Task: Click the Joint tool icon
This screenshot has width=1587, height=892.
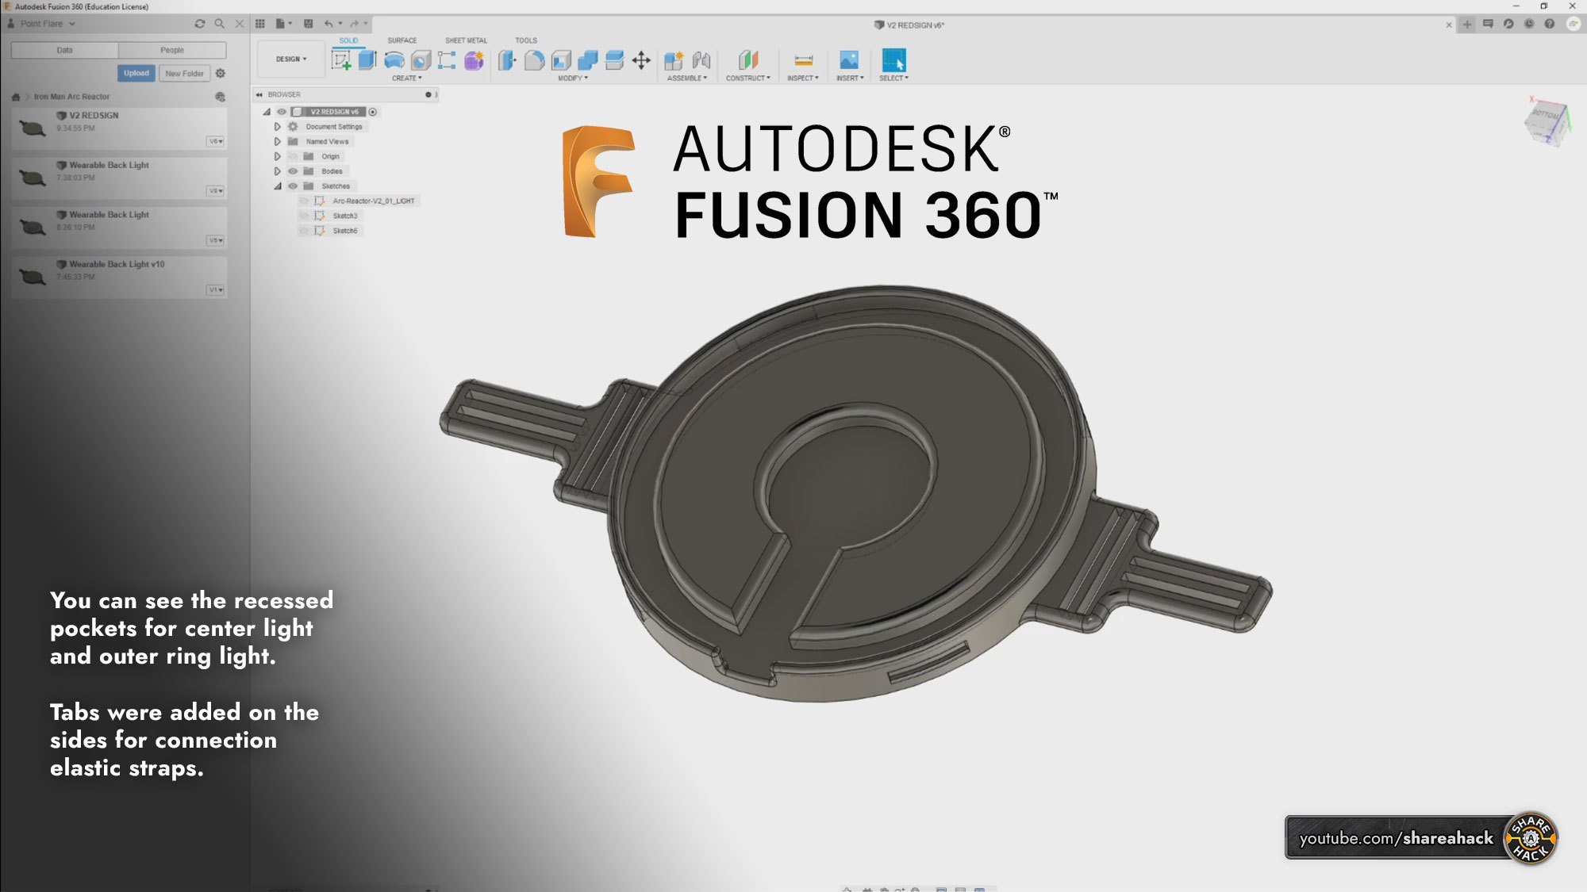Action: point(701,60)
